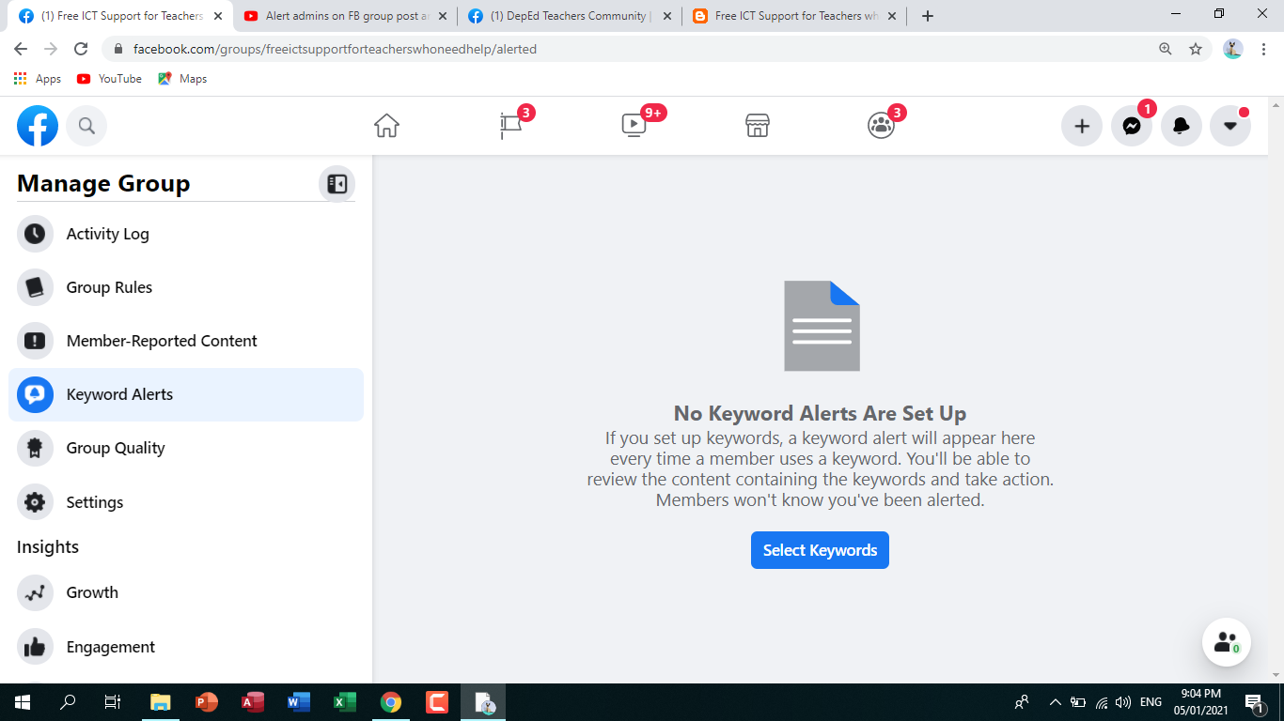Select the first Free ICT Support Facebook tab
Screen dimensions: 1284x721
click(x=120, y=16)
